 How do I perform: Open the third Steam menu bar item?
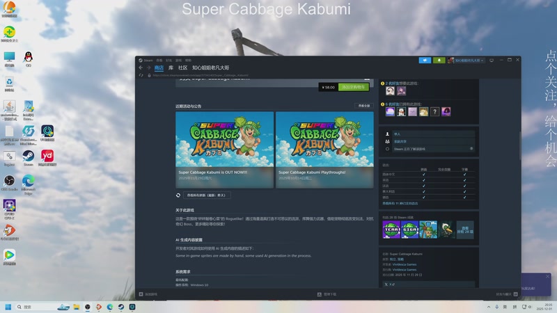[168, 61]
